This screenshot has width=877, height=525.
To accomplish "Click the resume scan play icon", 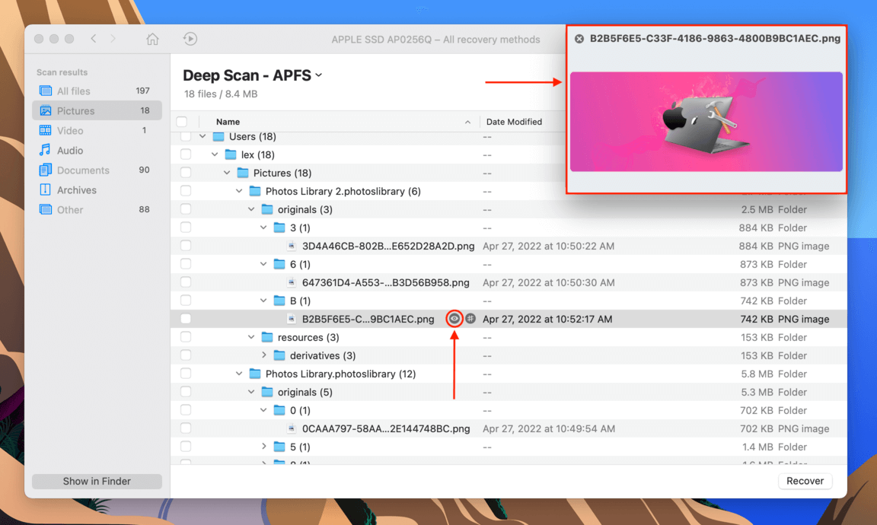I will click(x=190, y=39).
